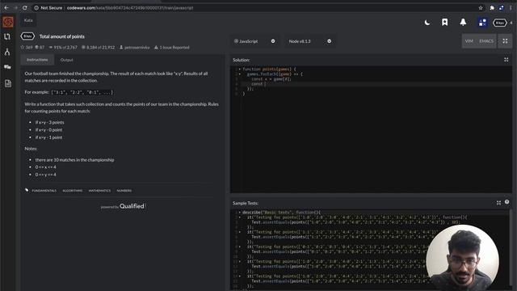Open the browser extensions puzzle icon

[492, 7]
